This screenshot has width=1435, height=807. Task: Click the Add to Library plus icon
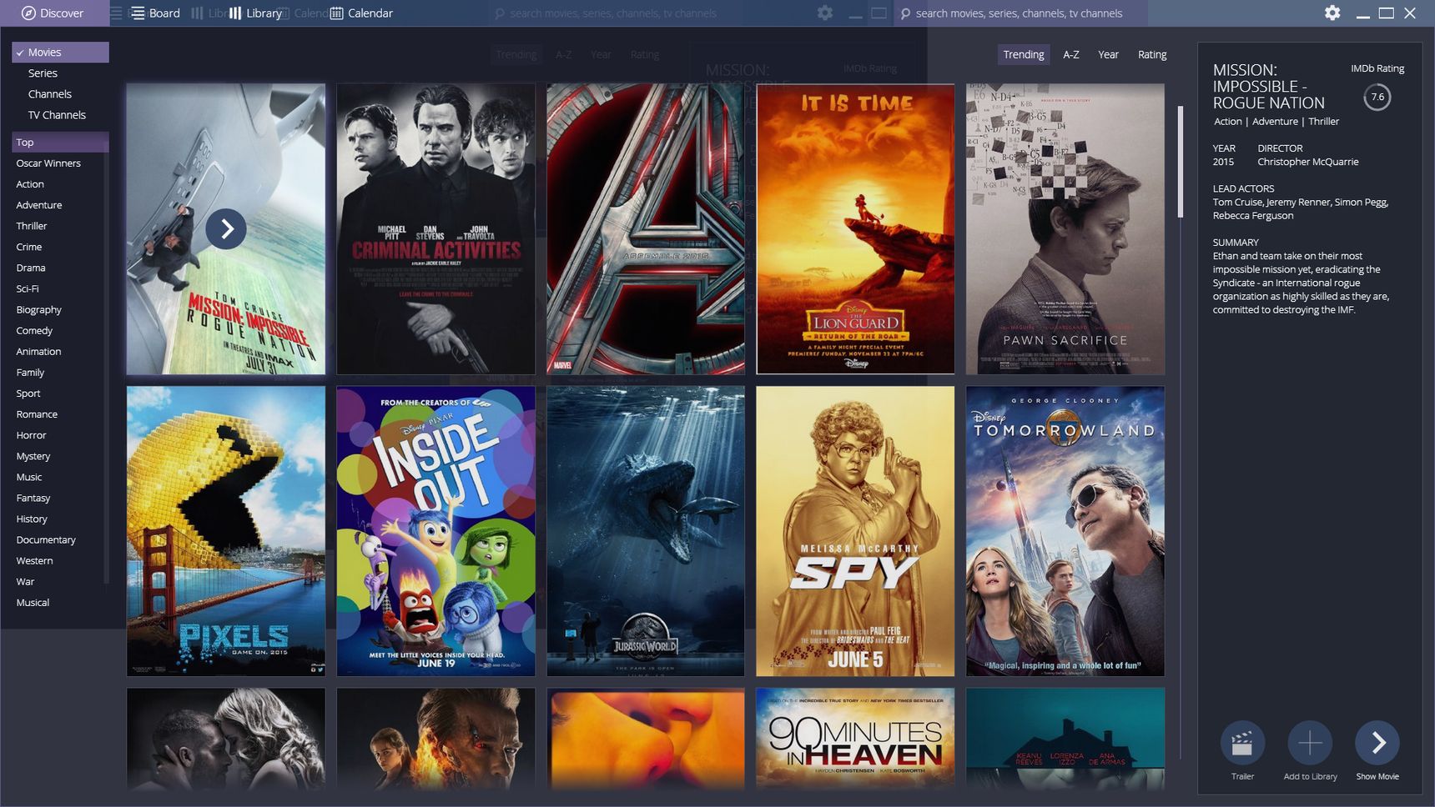pos(1310,743)
